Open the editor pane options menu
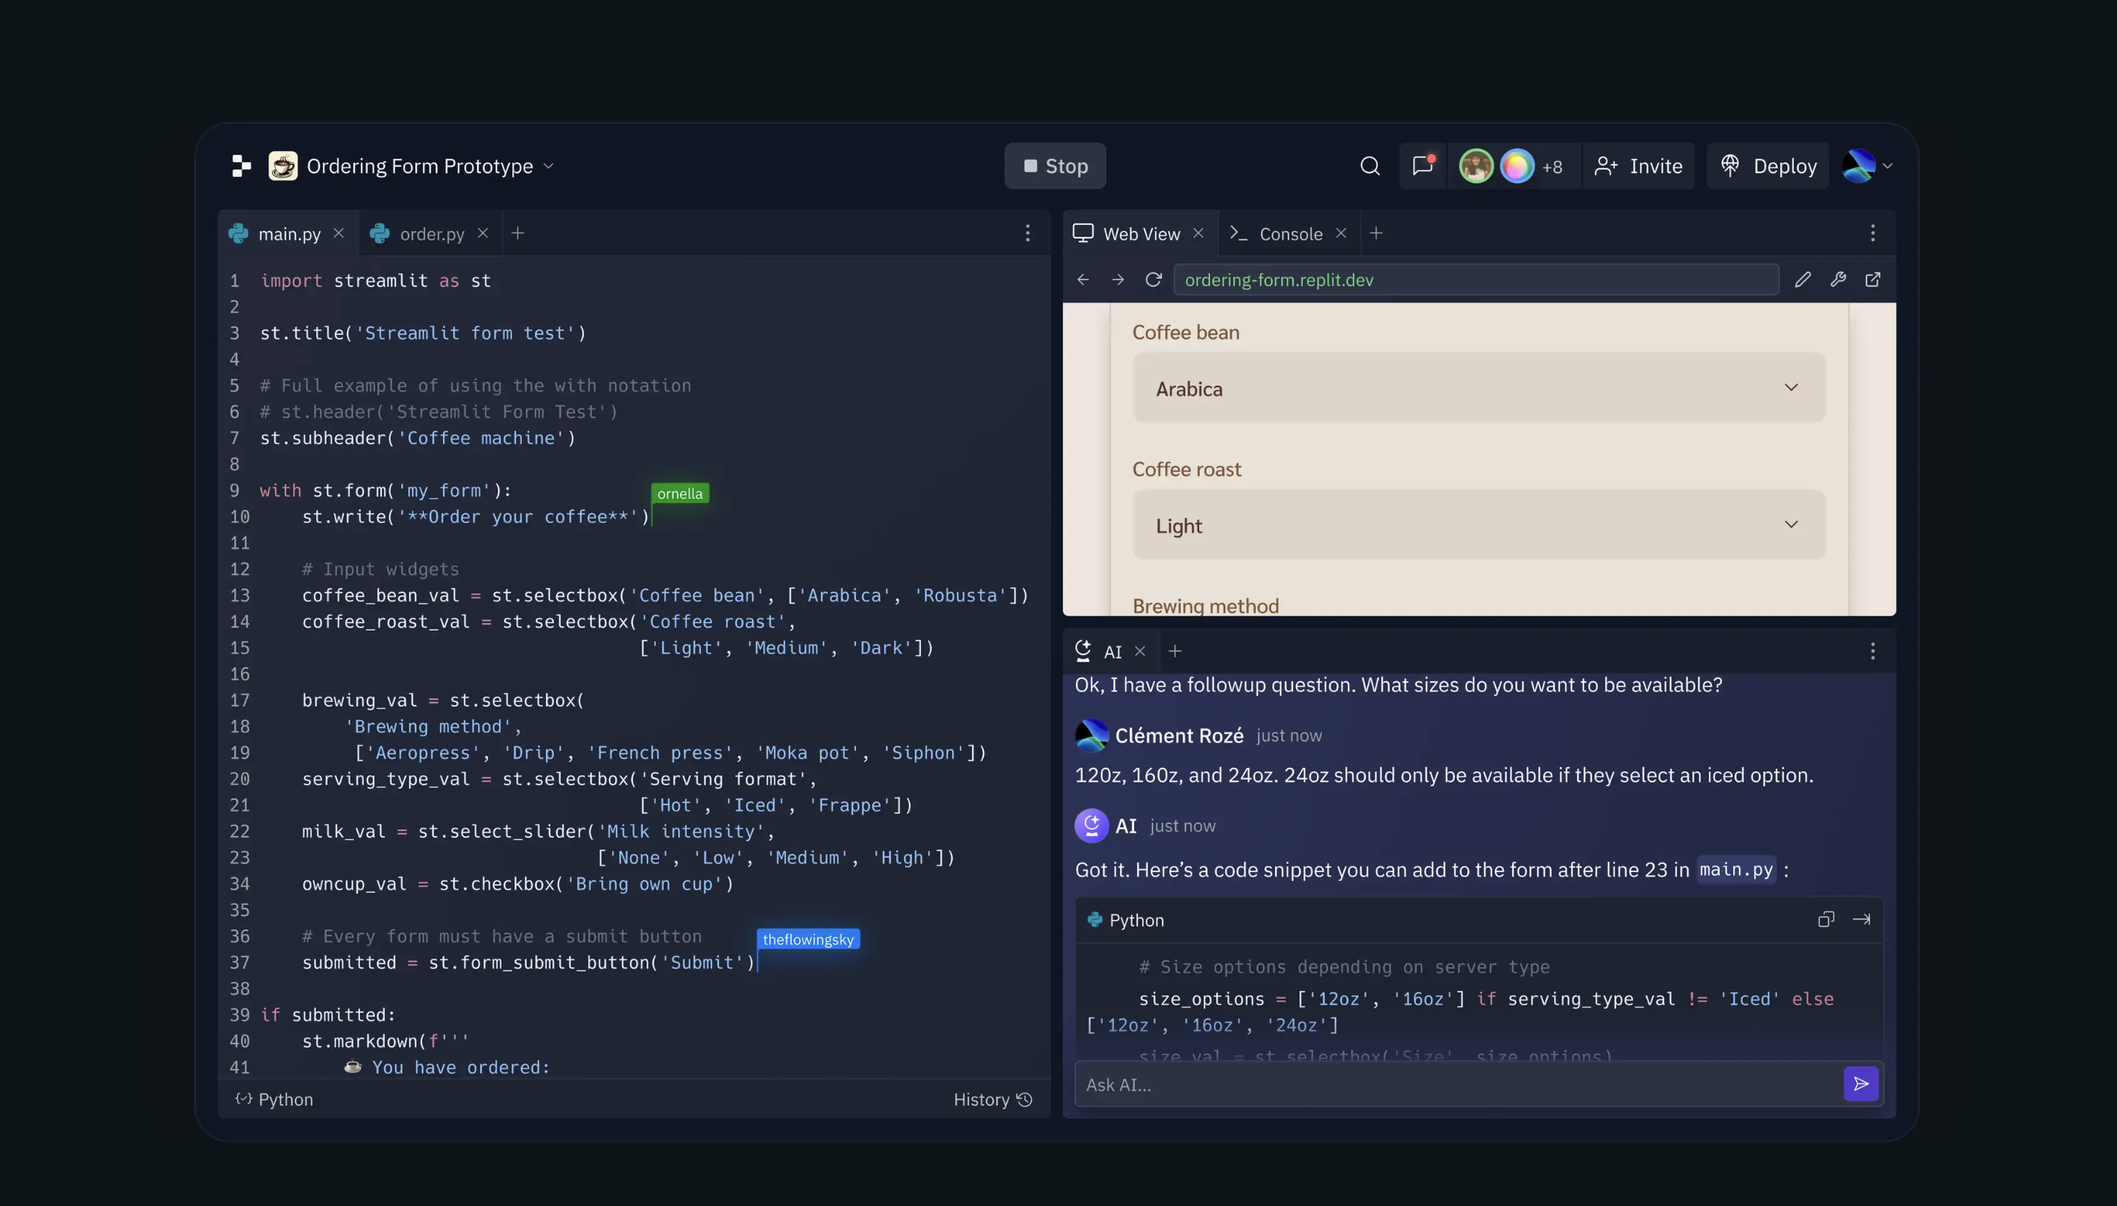Screen dimensions: 2117x1206 (x=1028, y=233)
